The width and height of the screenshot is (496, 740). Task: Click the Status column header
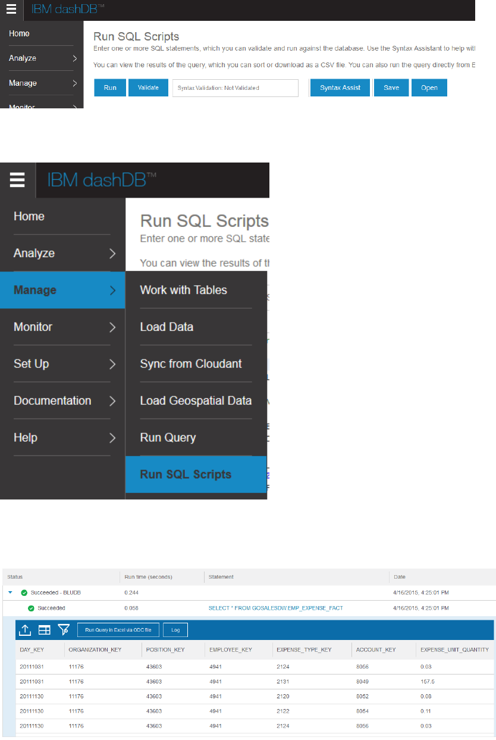point(15,577)
